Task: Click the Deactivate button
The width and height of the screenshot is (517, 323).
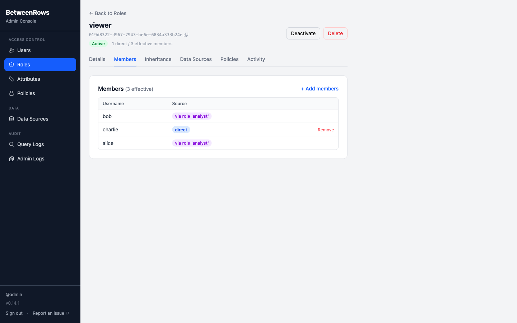Action: click(x=303, y=33)
